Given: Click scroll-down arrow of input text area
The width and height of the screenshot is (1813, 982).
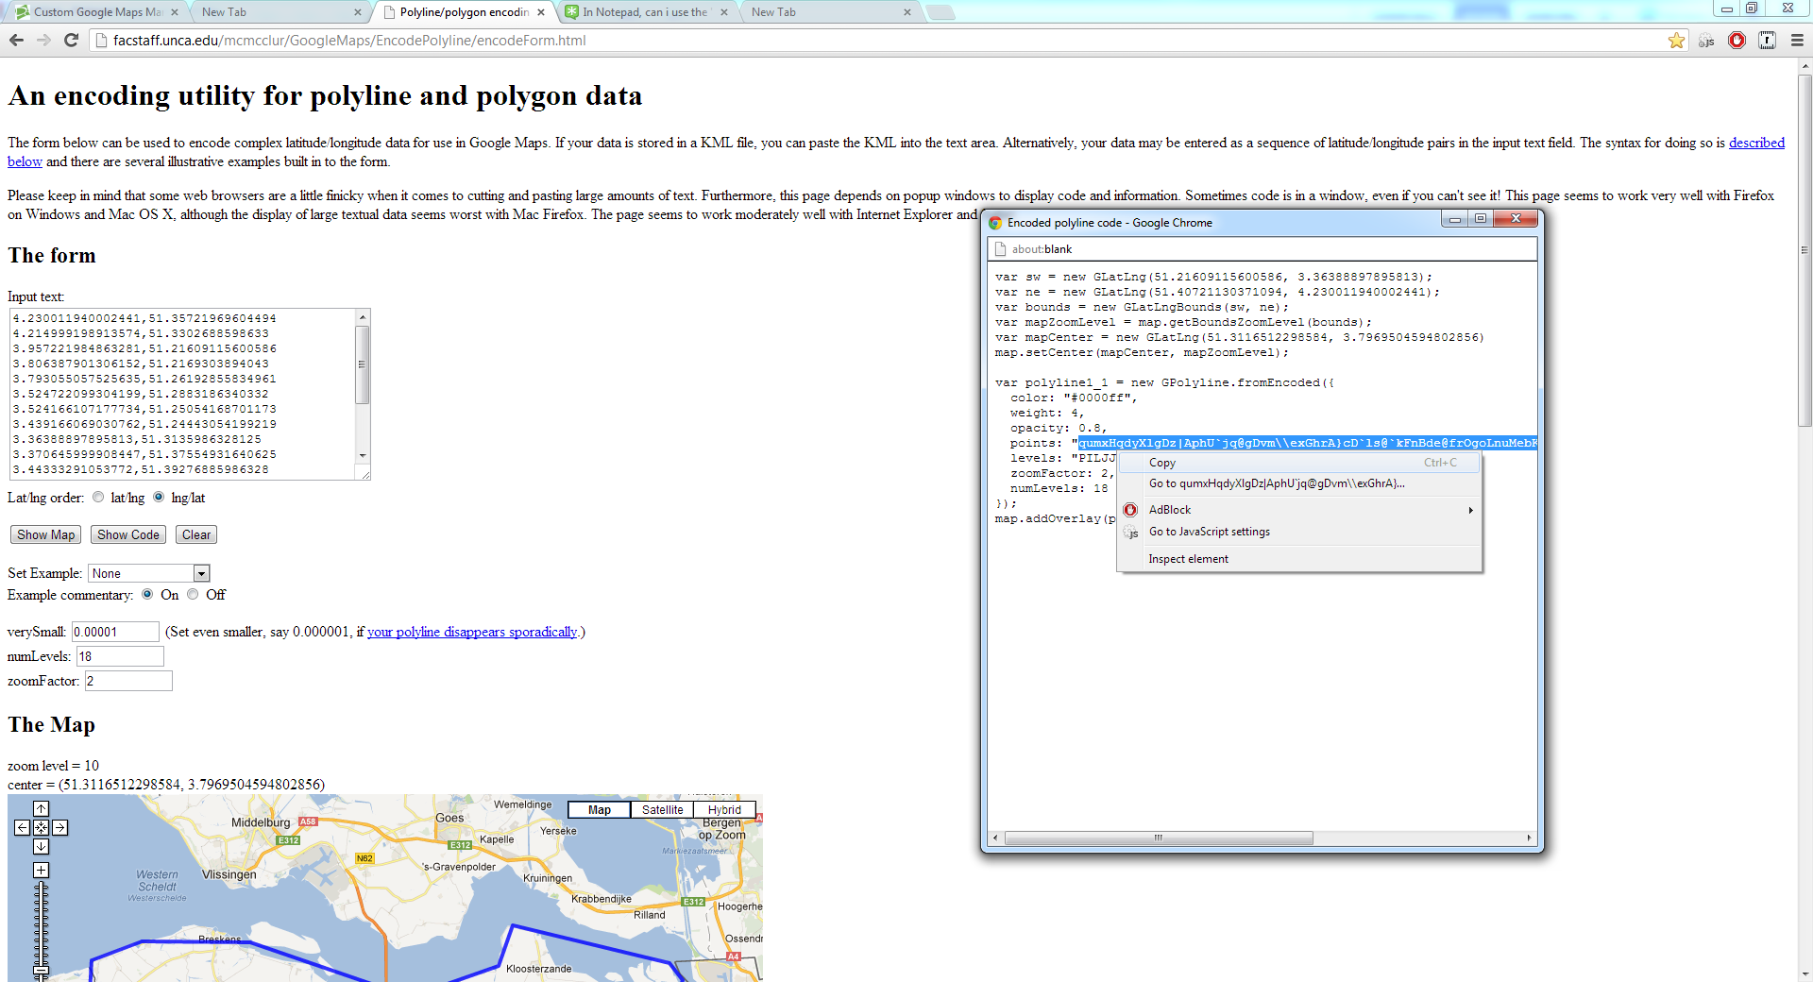Looking at the screenshot, I should pyautogui.click(x=362, y=456).
